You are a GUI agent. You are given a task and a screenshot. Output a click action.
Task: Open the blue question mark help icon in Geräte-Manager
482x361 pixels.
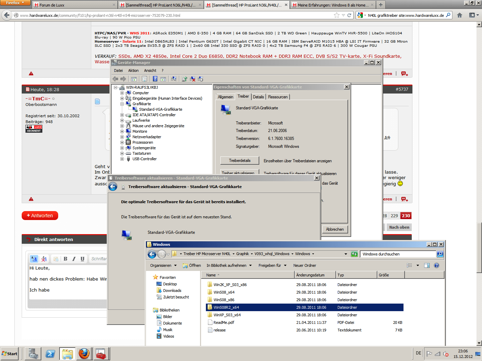pyautogui.click(x=155, y=79)
